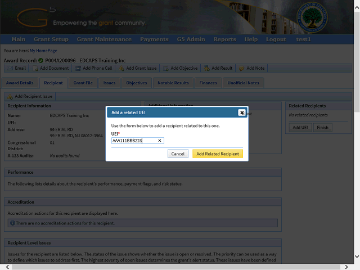The width and height of the screenshot is (360, 270).
Task: Switch to the Grant File tab
Action: (x=83, y=83)
